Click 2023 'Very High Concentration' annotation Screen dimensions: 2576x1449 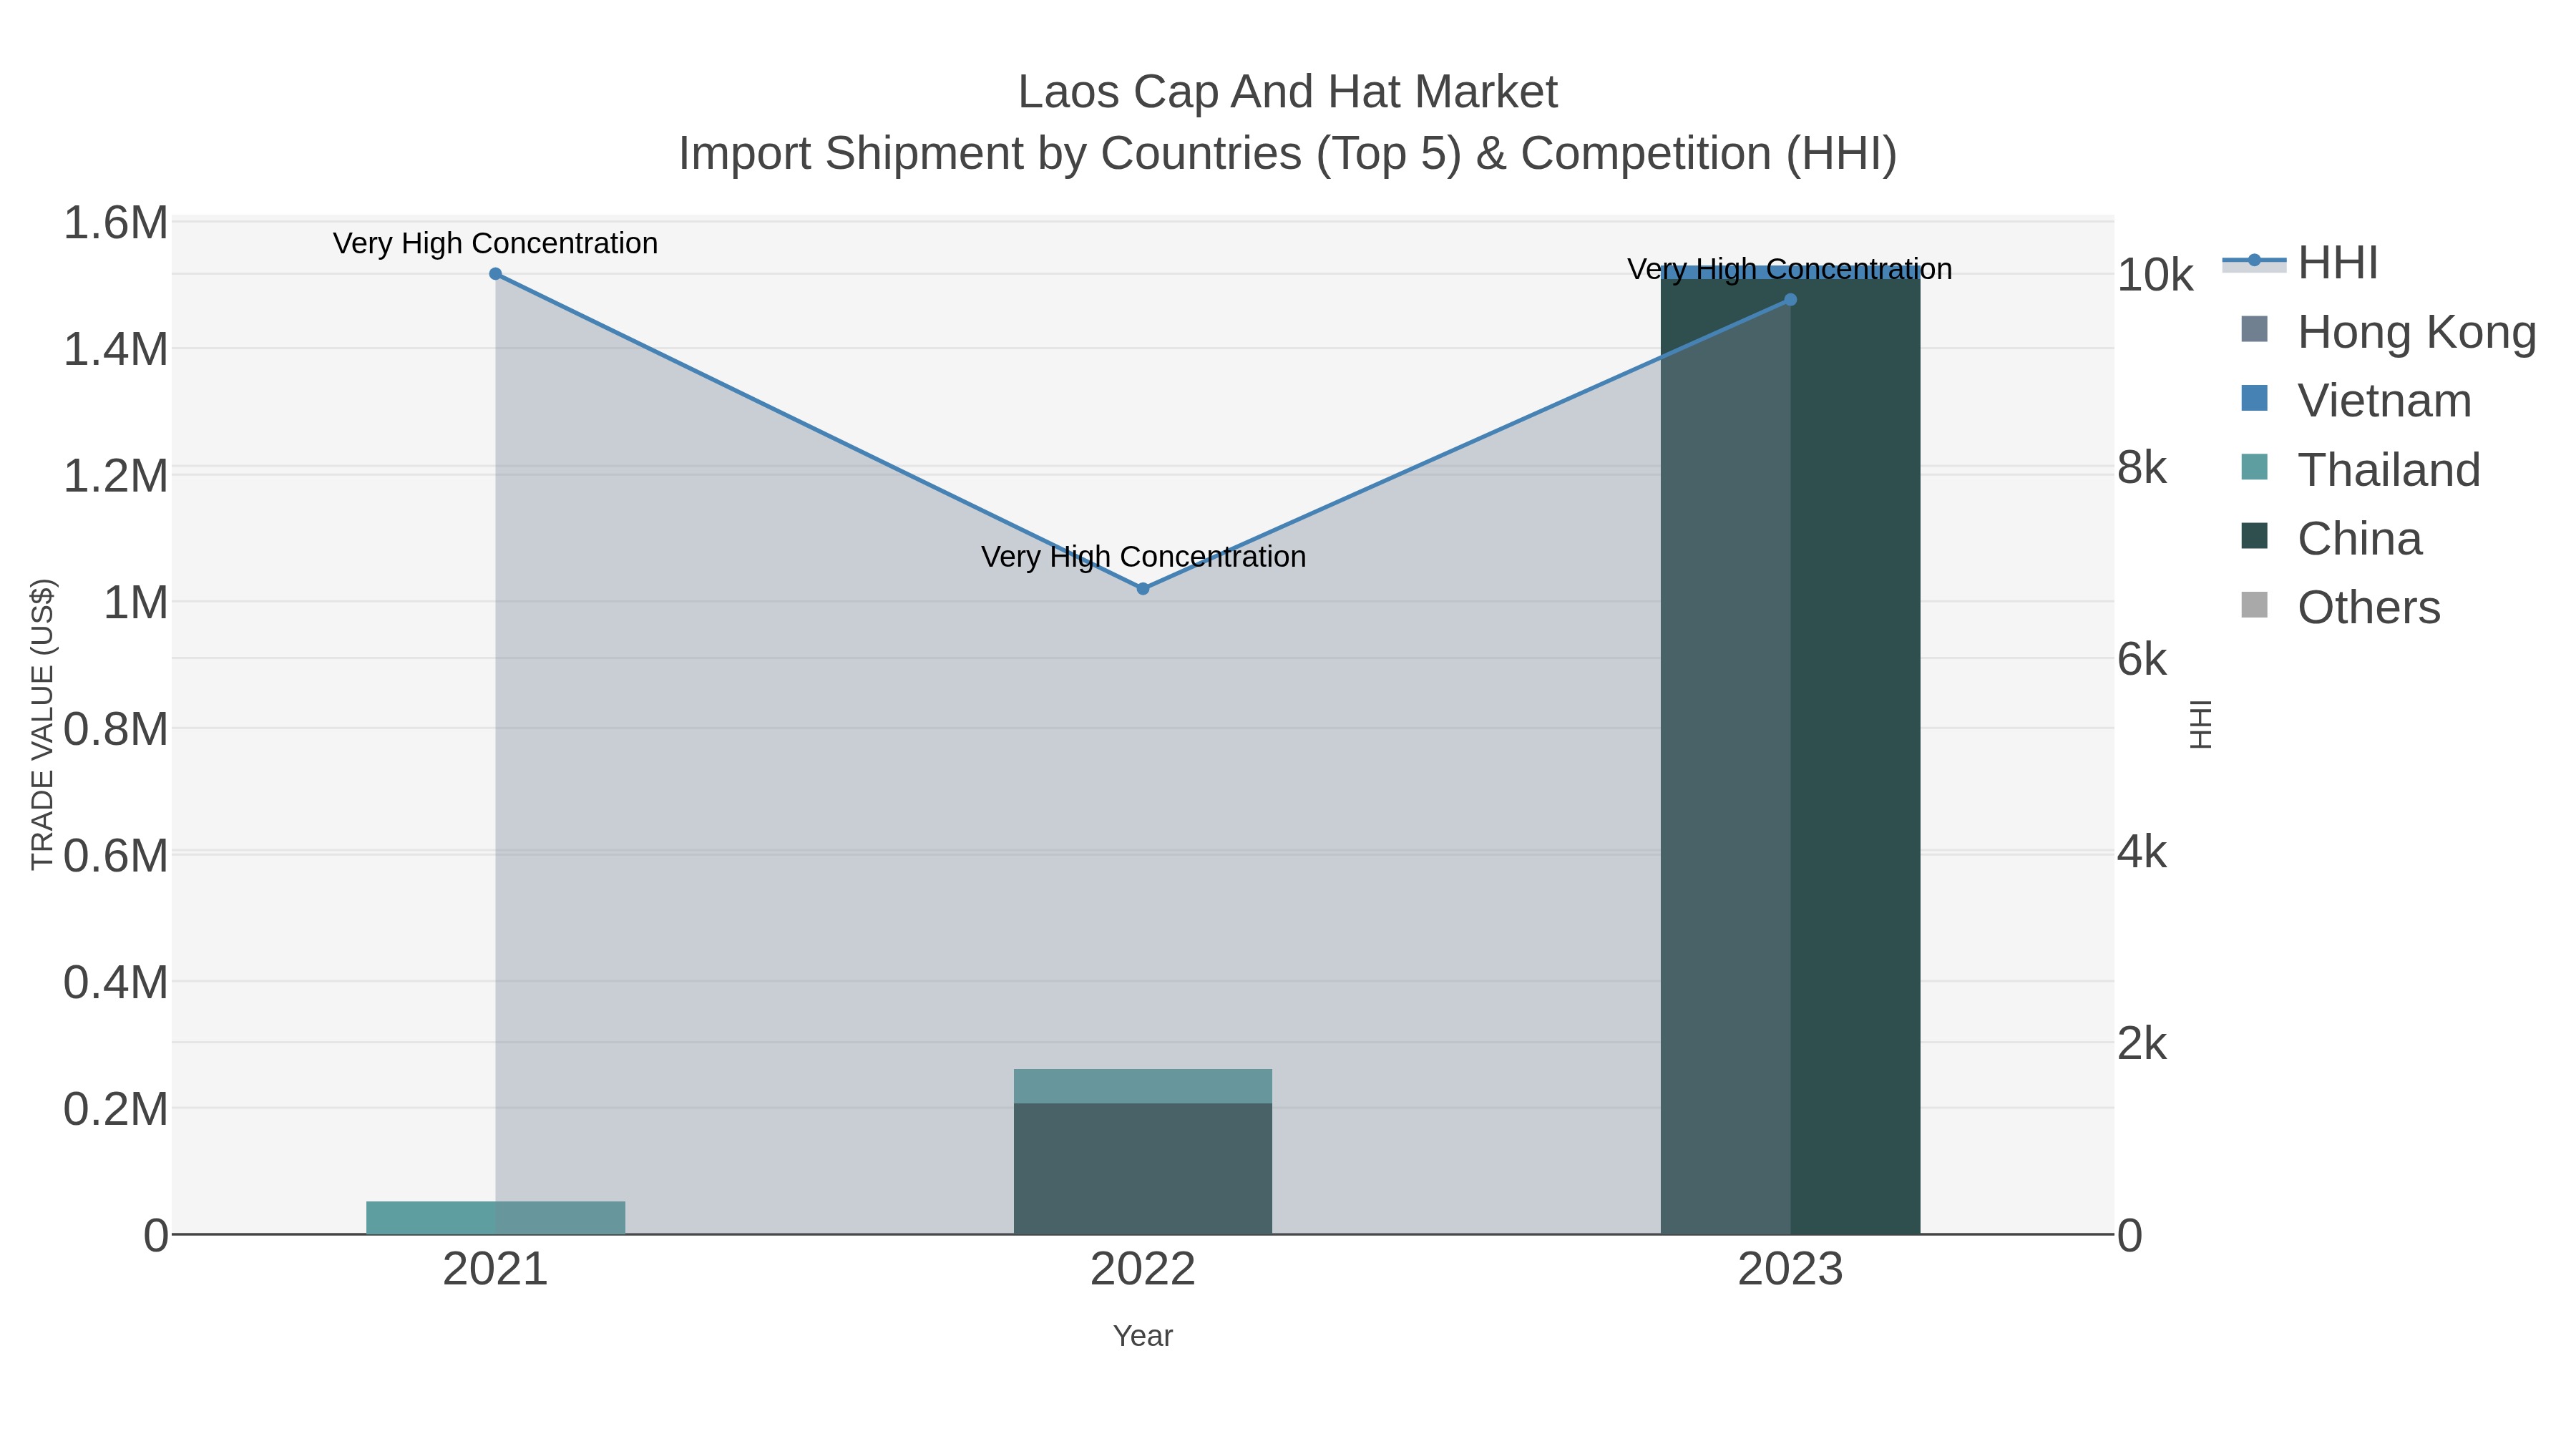point(1790,269)
